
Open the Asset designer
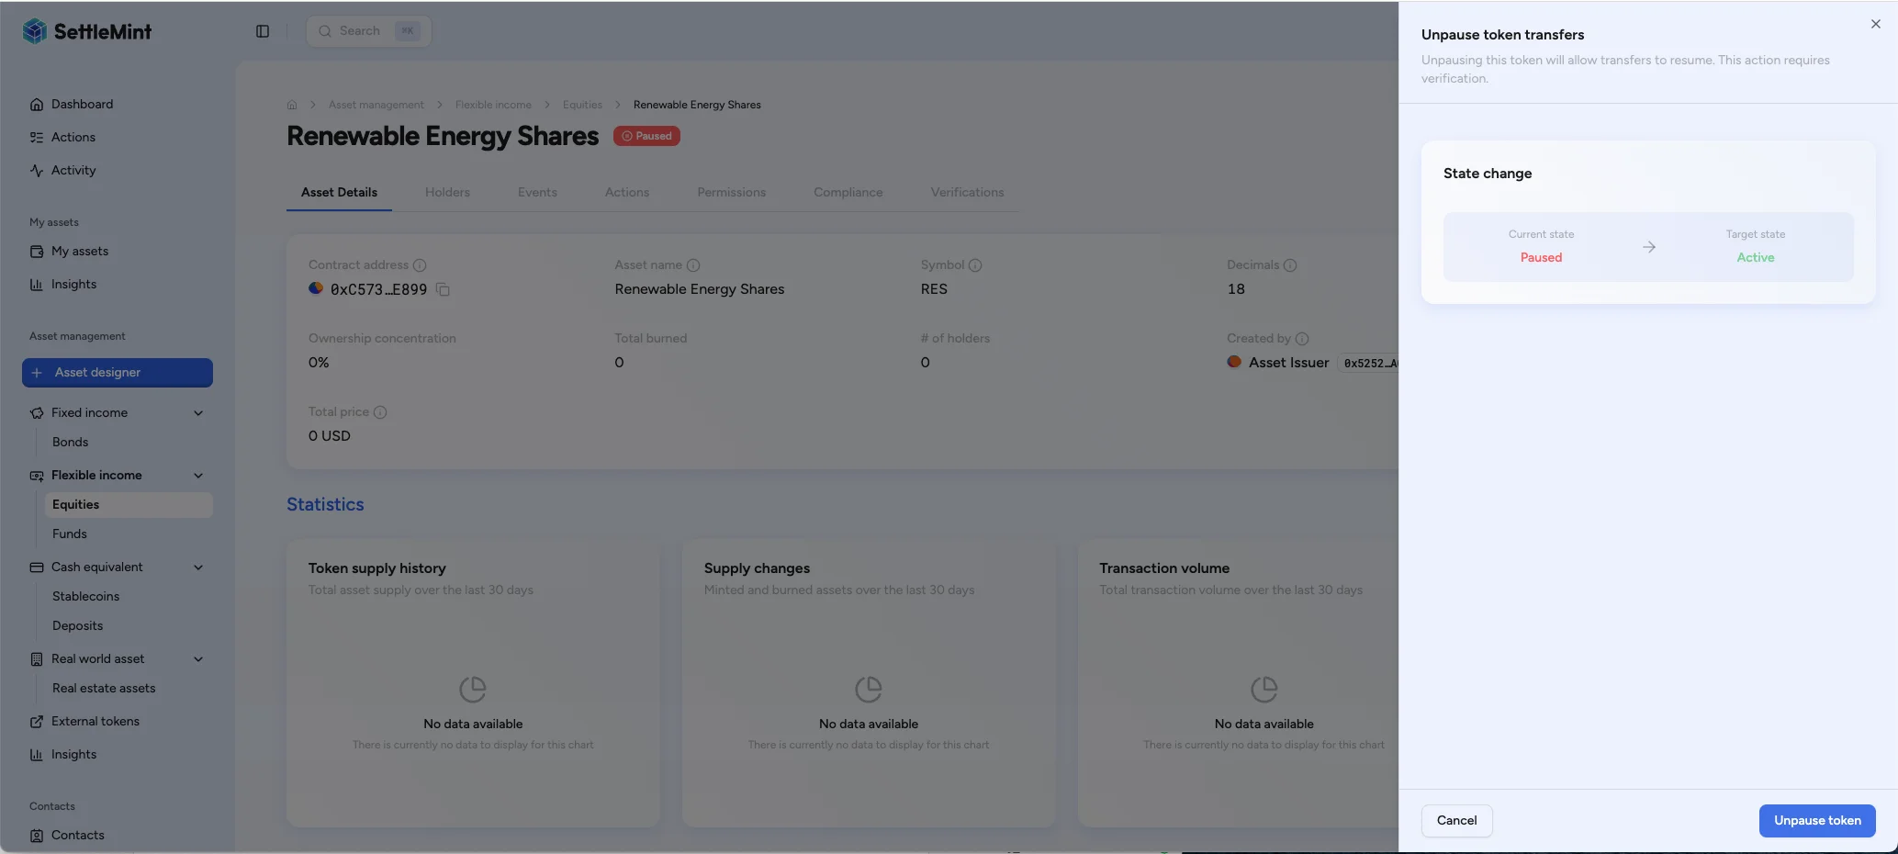point(118,373)
